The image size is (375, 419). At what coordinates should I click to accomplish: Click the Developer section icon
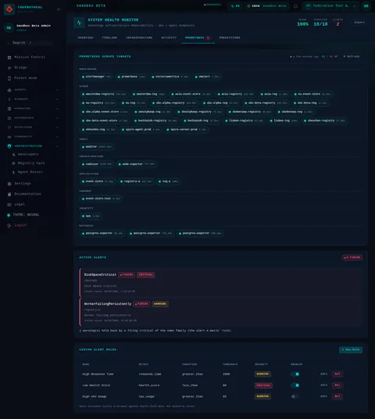[x=9, y=127]
